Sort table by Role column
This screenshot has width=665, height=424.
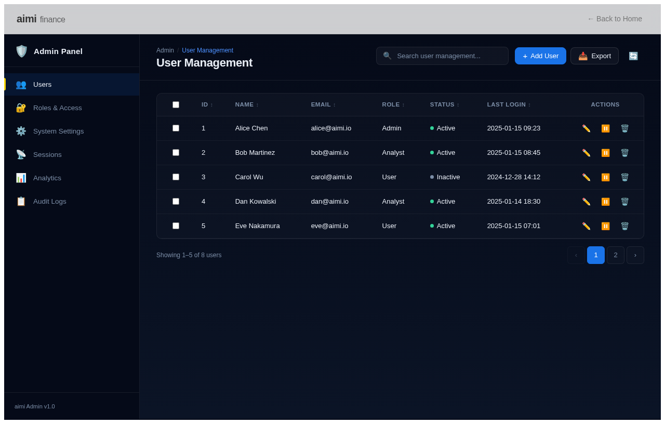click(x=393, y=104)
